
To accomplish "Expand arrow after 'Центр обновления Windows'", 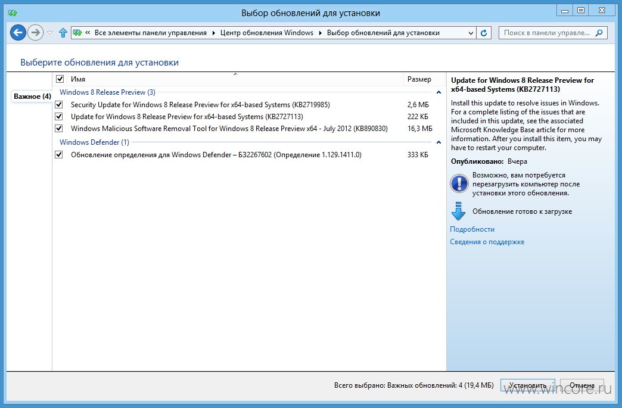I will click(x=320, y=33).
